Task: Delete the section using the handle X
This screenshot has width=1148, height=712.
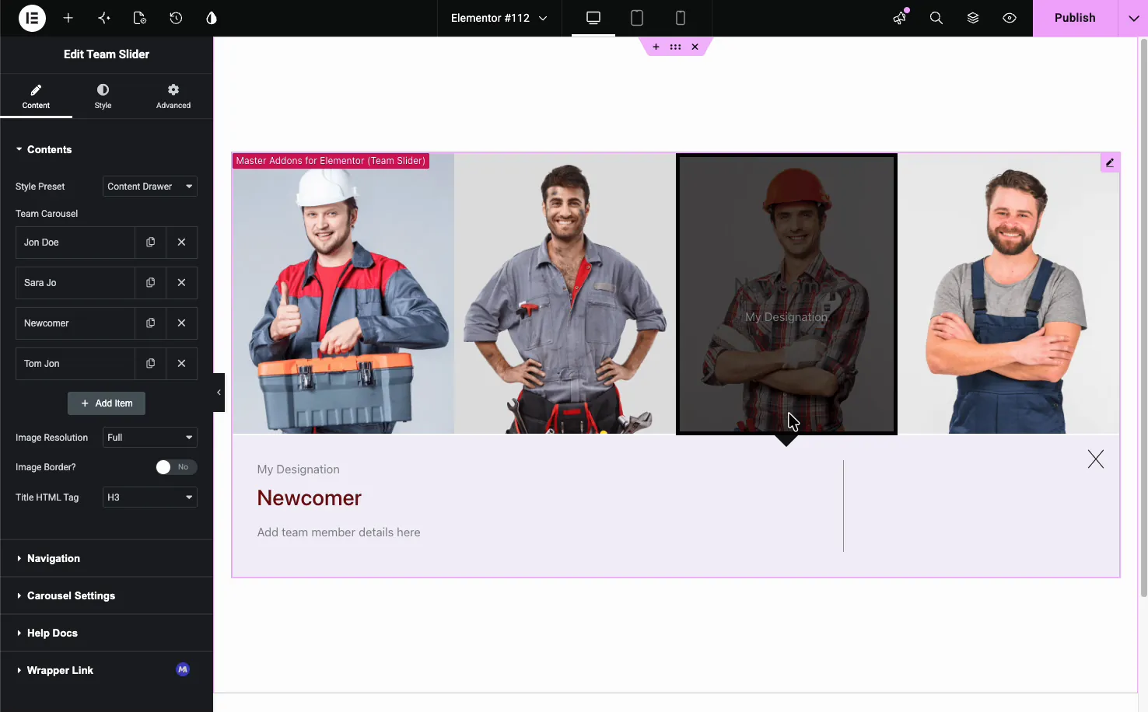Action: tap(695, 47)
